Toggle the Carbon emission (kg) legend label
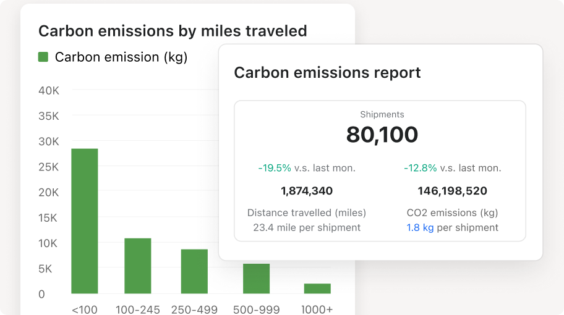The image size is (564, 315). [121, 57]
